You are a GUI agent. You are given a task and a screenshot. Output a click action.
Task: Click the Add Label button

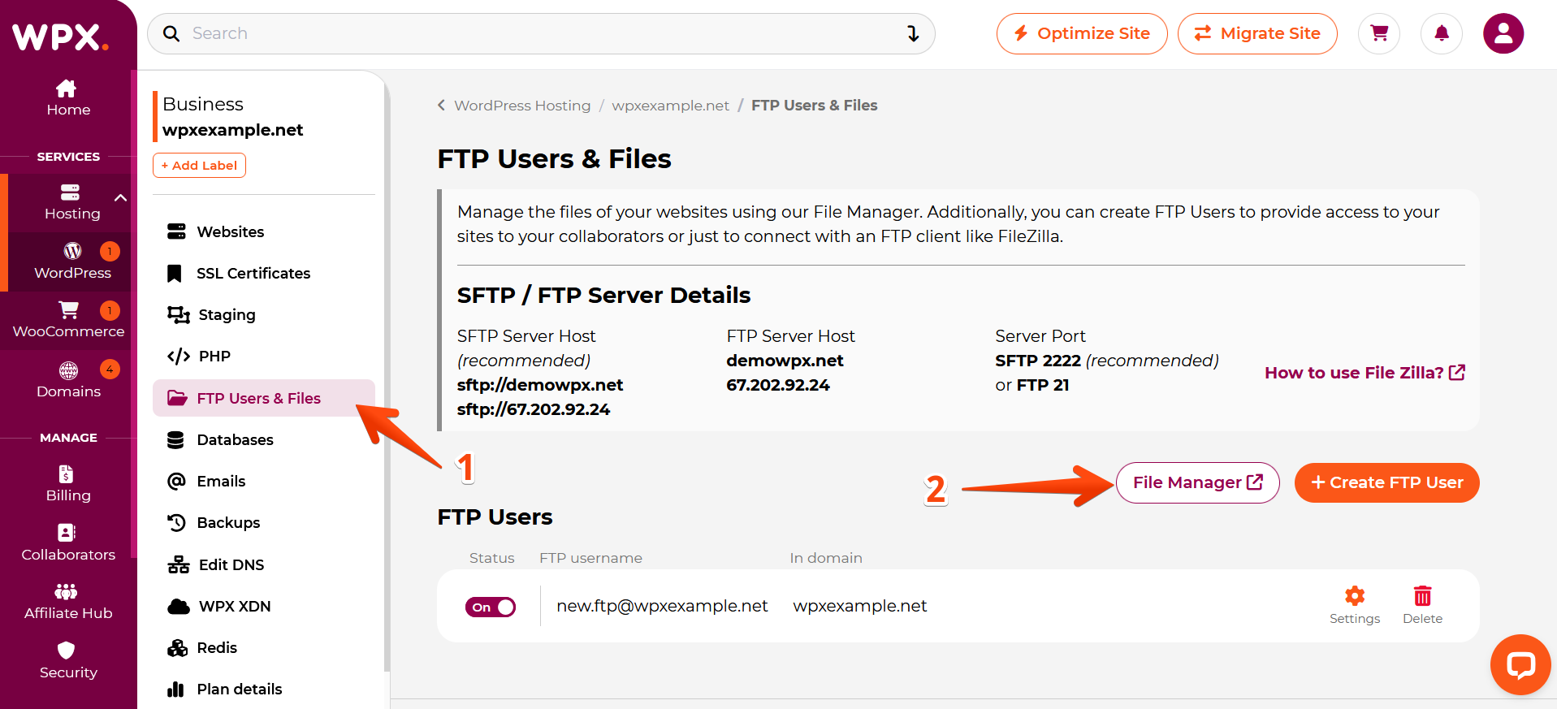click(199, 166)
